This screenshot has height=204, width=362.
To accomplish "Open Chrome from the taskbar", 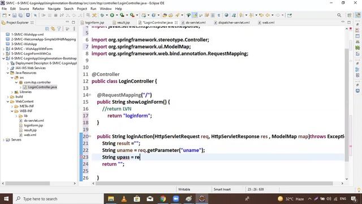I will pyautogui.click(x=163, y=199).
